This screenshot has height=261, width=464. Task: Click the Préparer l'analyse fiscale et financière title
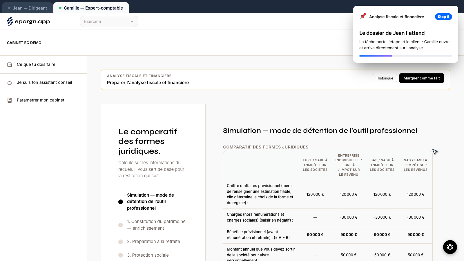click(x=148, y=83)
